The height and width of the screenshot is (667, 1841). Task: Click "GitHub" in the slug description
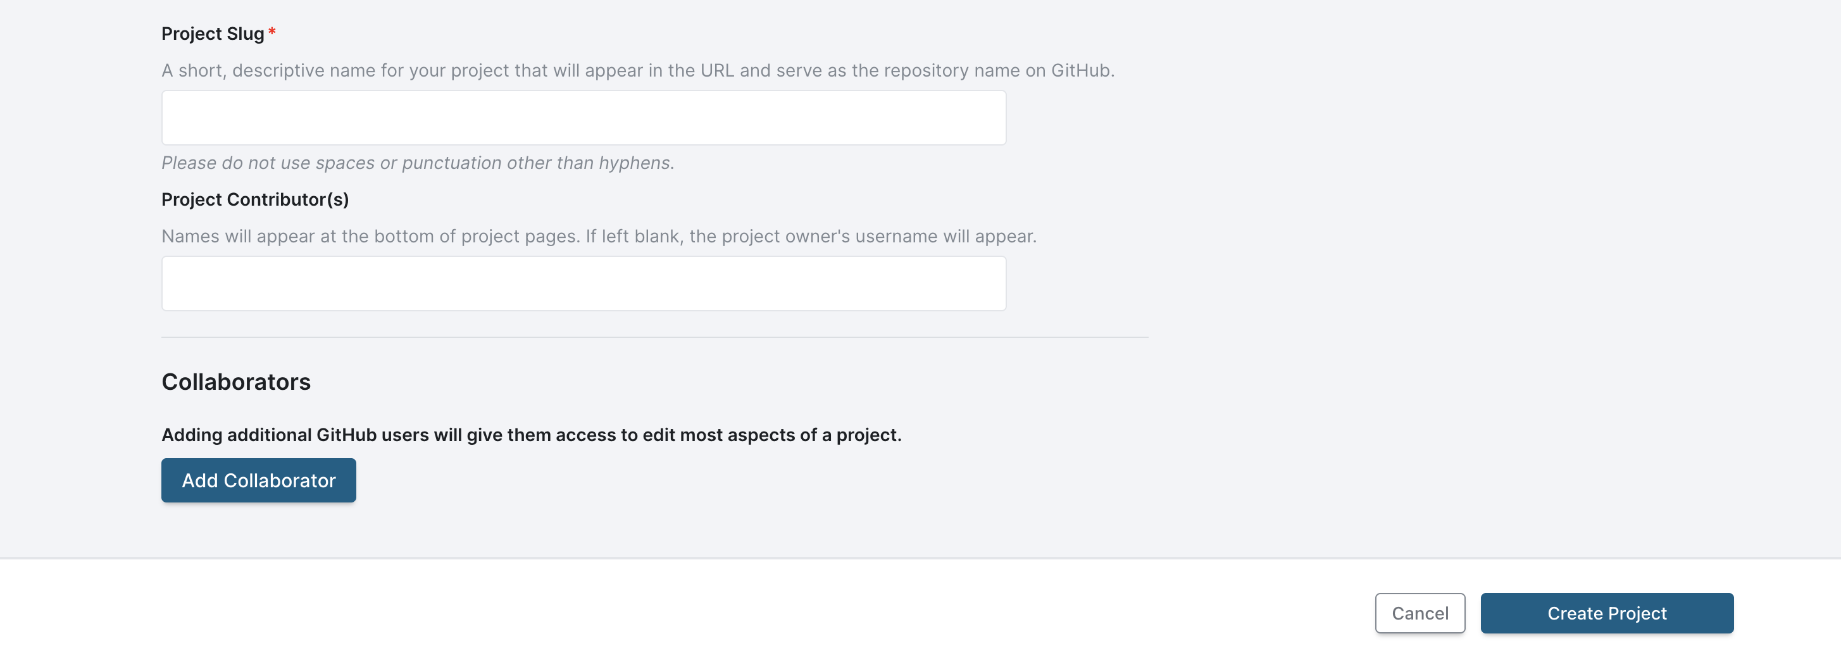(1080, 71)
